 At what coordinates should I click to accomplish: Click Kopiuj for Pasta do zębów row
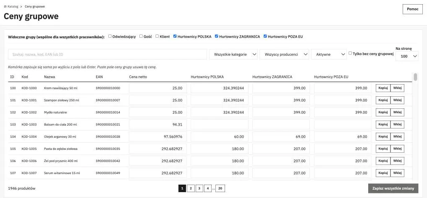point(383,149)
